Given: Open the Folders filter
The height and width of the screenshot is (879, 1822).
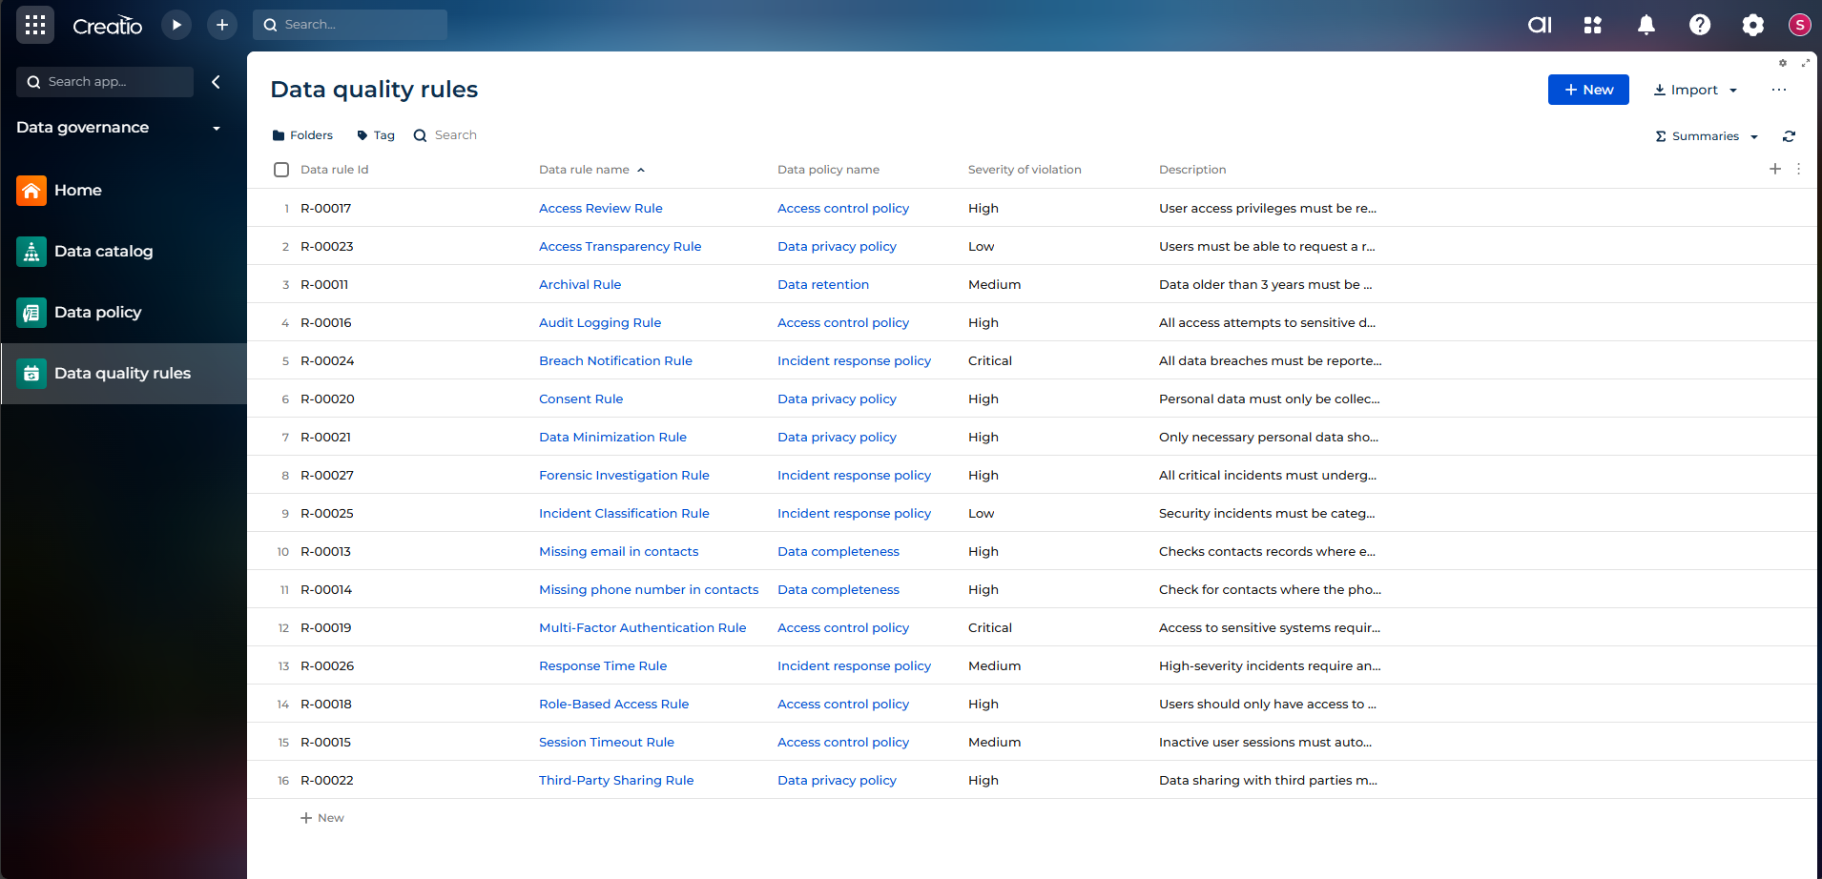Looking at the screenshot, I should pos(302,135).
